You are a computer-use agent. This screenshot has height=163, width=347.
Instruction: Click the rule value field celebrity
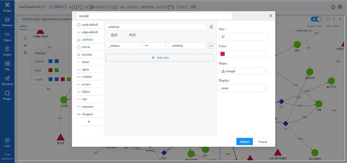point(188,46)
